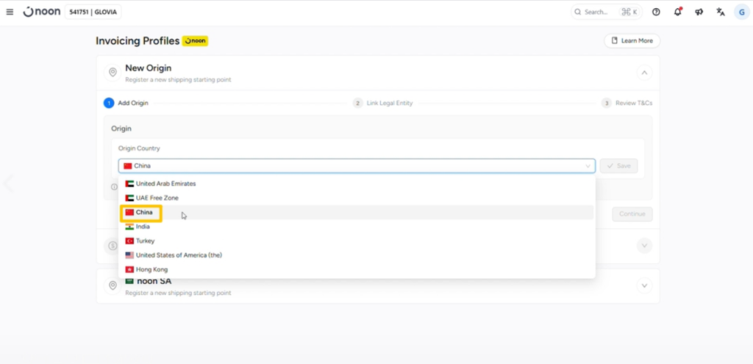Open the notifications bell
Viewport: 753px width, 364px height.
pyautogui.click(x=677, y=12)
